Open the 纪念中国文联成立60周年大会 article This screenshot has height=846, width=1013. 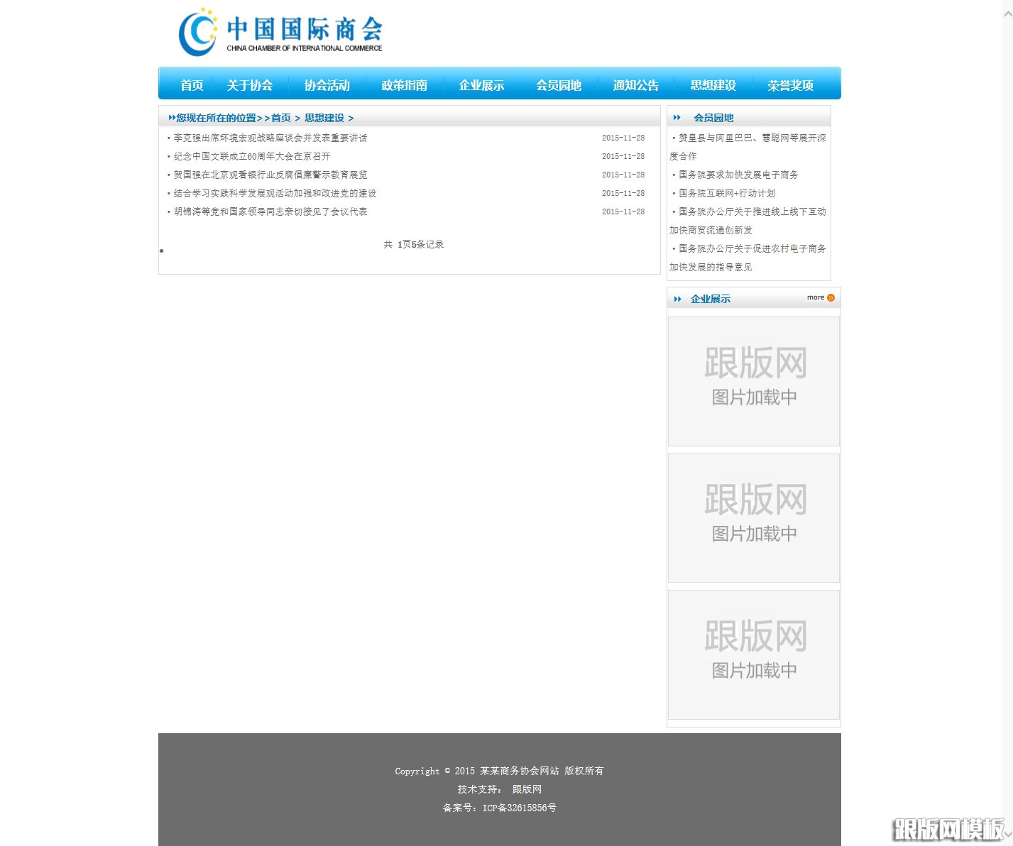pyautogui.click(x=251, y=156)
